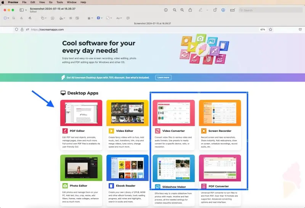Toggle the Highlight pen tool
The image size is (305, 208).
(201, 10)
